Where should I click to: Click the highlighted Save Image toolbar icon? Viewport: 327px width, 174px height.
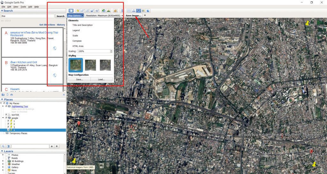click(x=139, y=11)
